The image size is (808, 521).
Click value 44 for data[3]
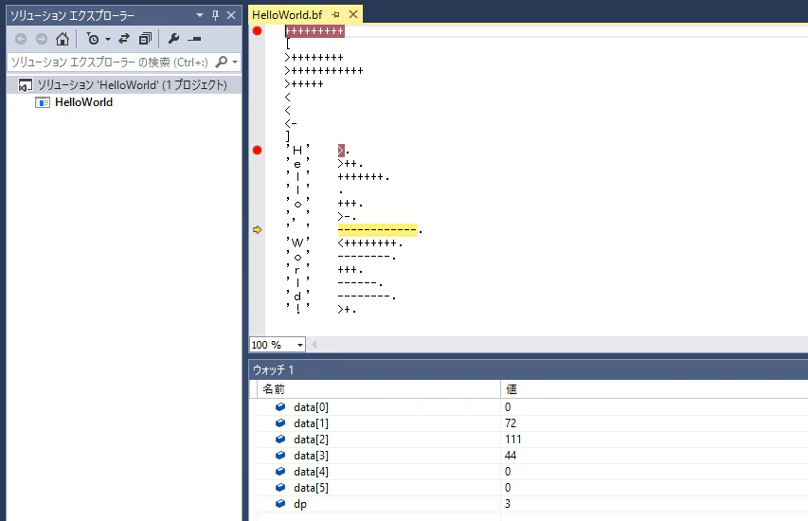511,456
